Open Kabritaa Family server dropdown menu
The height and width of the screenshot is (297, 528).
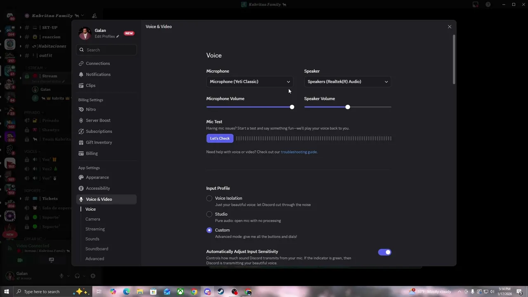click(54, 16)
